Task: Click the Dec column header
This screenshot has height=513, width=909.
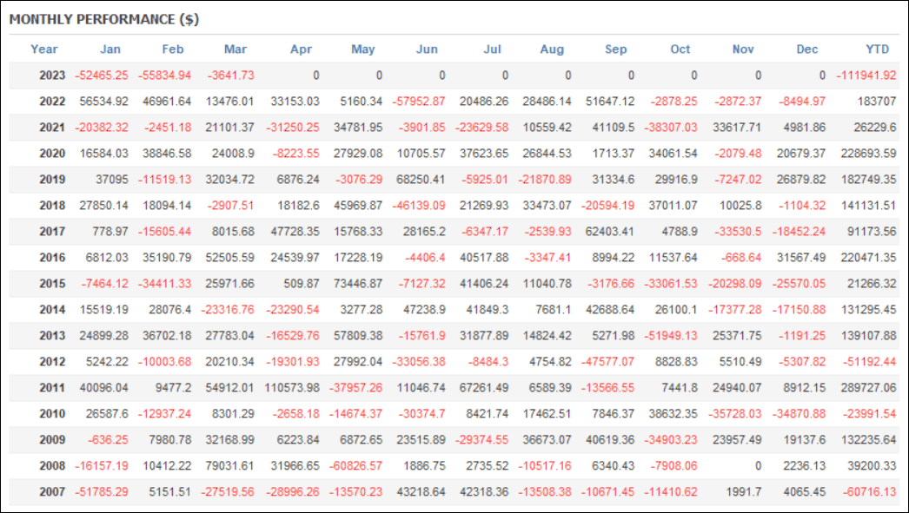Action: (807, 49)
